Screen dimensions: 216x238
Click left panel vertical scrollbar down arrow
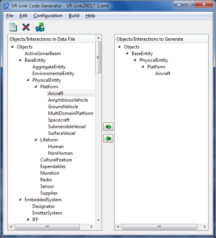point(98,220)
